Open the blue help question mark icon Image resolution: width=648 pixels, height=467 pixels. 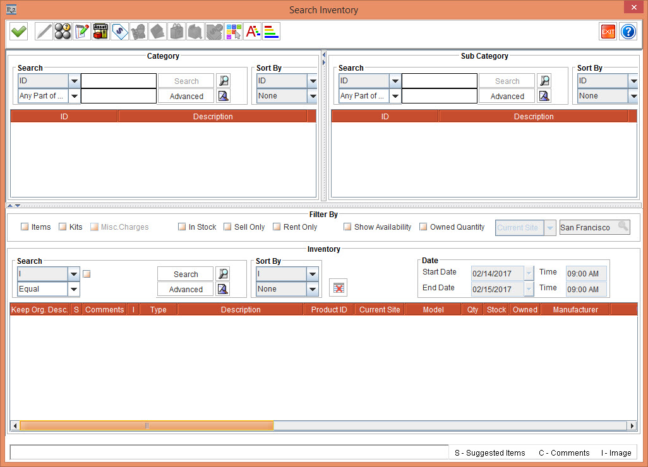pyautogui.click(x=628, y=32)
